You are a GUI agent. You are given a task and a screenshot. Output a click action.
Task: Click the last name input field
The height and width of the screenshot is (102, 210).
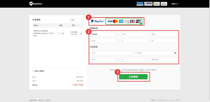coord(163,41)
